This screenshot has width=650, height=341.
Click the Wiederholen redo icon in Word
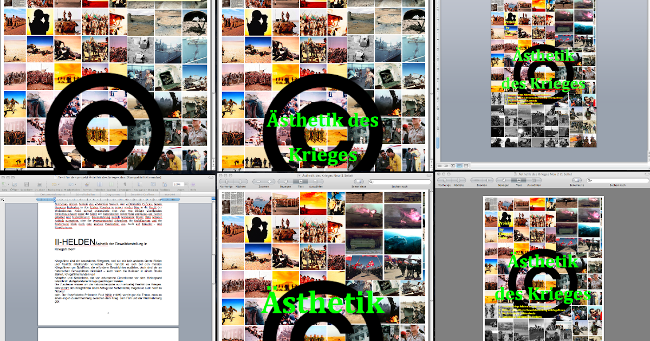pos(70,185)
